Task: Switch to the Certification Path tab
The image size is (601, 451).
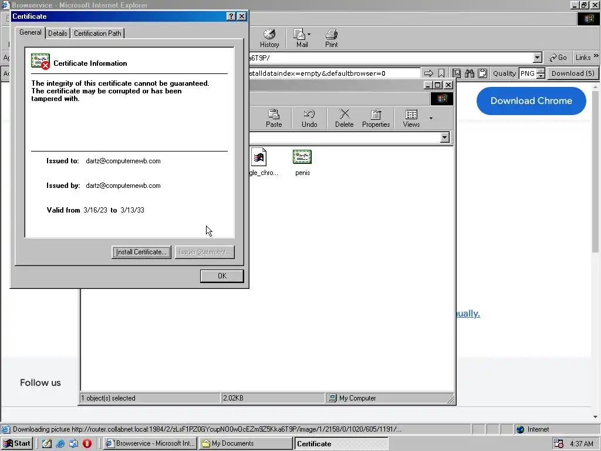Action: click(97, 33)
